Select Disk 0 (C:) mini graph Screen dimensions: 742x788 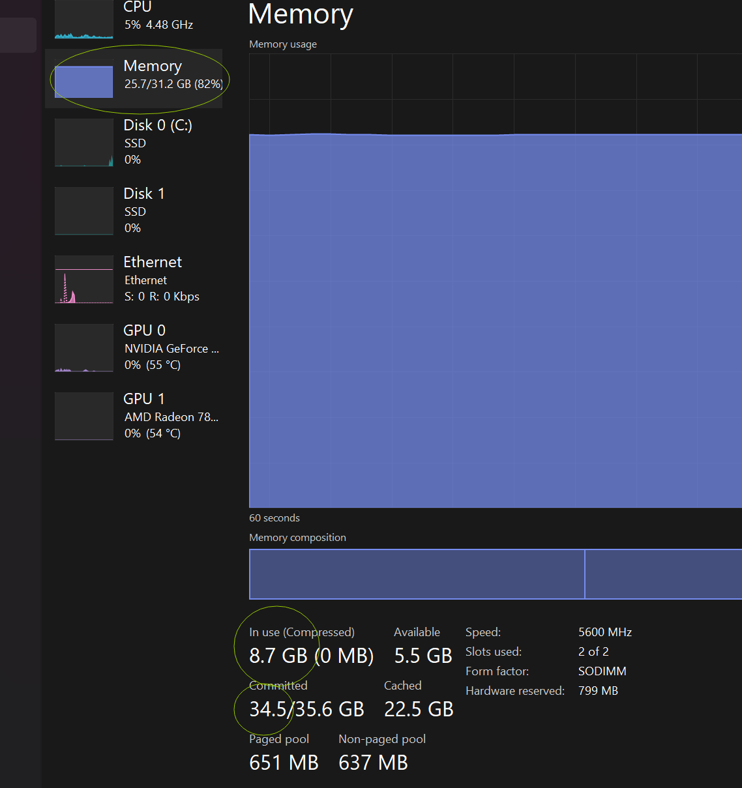pyautogui.click(x=84, y=143)
